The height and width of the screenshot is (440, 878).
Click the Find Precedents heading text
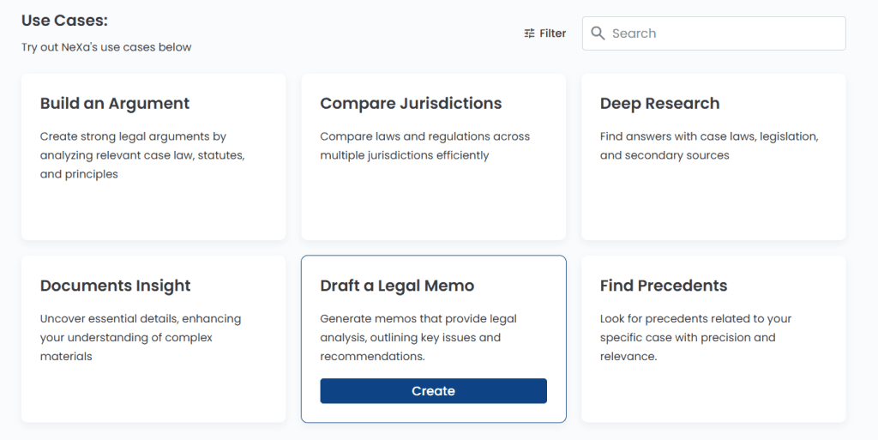664,286
